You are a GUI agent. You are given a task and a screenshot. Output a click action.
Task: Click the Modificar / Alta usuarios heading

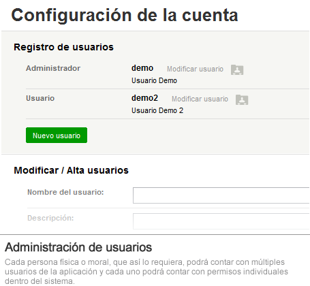(71, 170)
